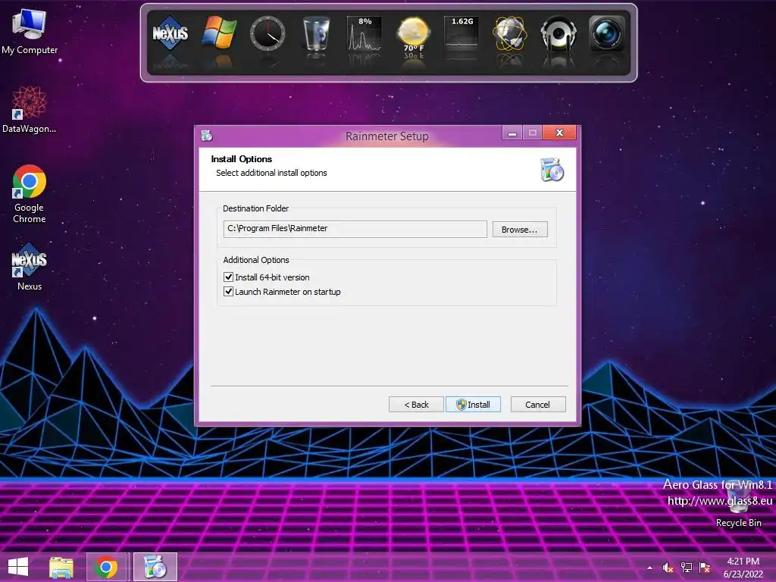
Task: Open My Computer desktop icon
Action: (x=30, y=31)
